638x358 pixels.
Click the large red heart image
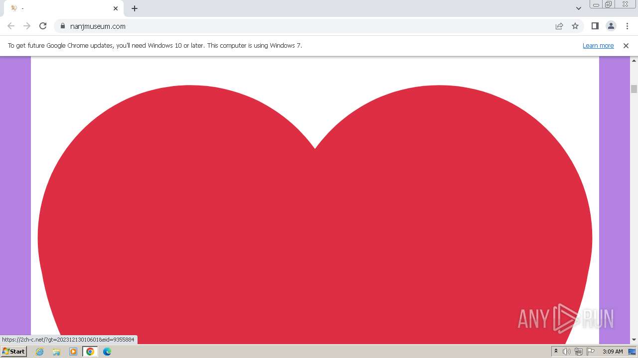click(315, 214)
